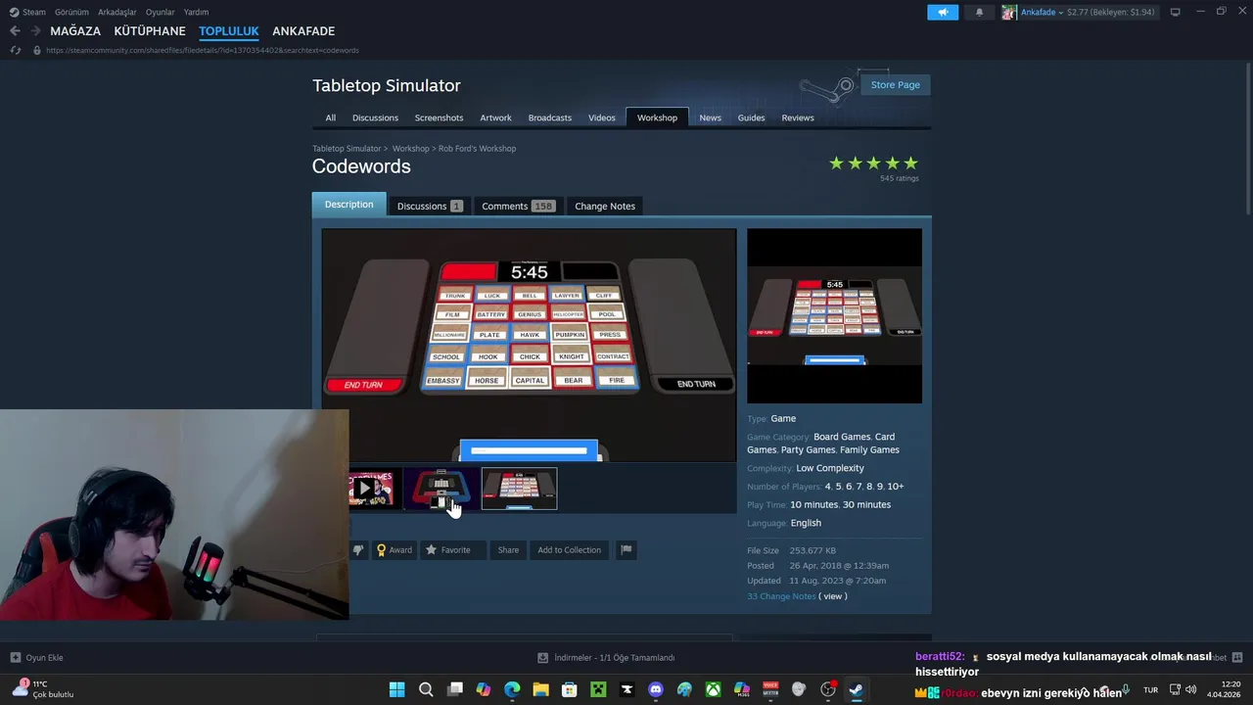The height and width of the screenshot is (705, 1253).
Task: Click Oyun Ekle to add a game
Action: coord(37,658)
